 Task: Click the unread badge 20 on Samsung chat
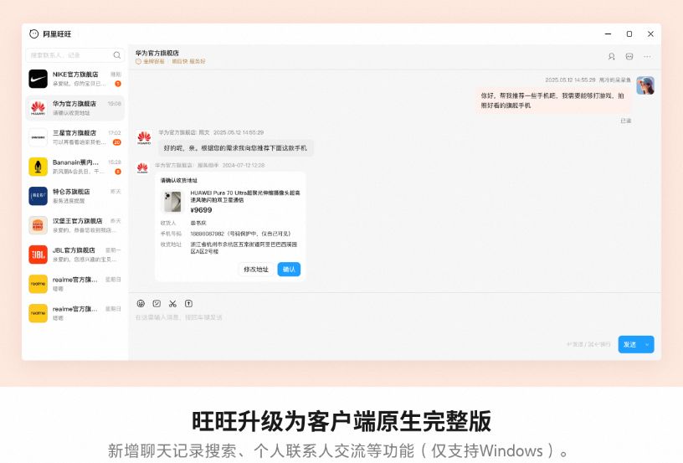(116, 142)
